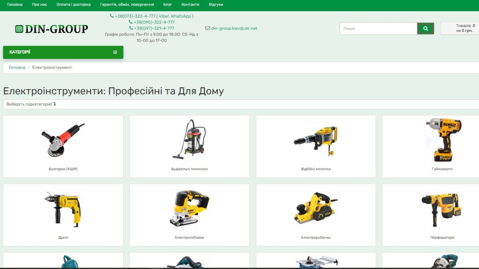Open the Відбійні молотки hammer image
Screen dimensions: 479x269
(x=316, y=140)
